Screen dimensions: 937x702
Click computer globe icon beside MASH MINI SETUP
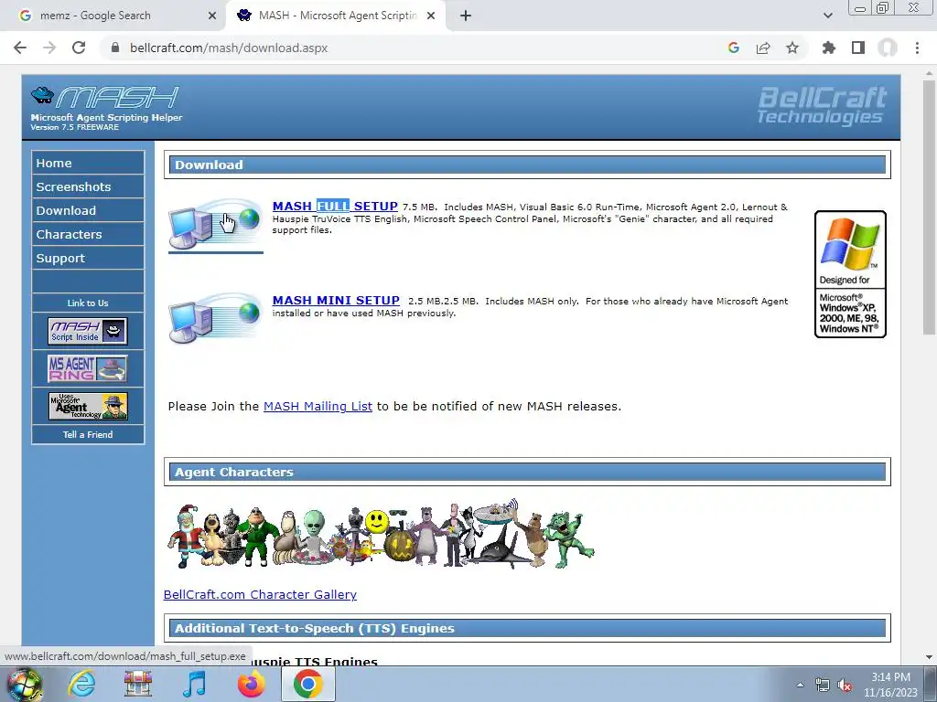tap(215, 319)
